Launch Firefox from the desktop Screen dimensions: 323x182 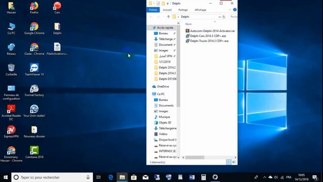(34, 8)
